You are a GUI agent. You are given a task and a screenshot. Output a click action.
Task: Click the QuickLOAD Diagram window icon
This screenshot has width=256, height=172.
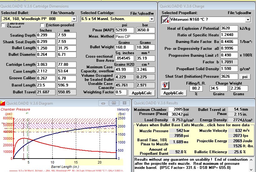click(3, 102)
